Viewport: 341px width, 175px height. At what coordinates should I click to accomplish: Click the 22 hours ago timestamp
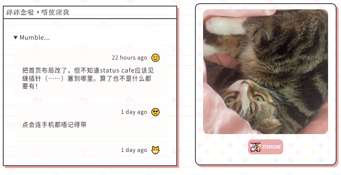pyautogui.click(x=129, y=58)
